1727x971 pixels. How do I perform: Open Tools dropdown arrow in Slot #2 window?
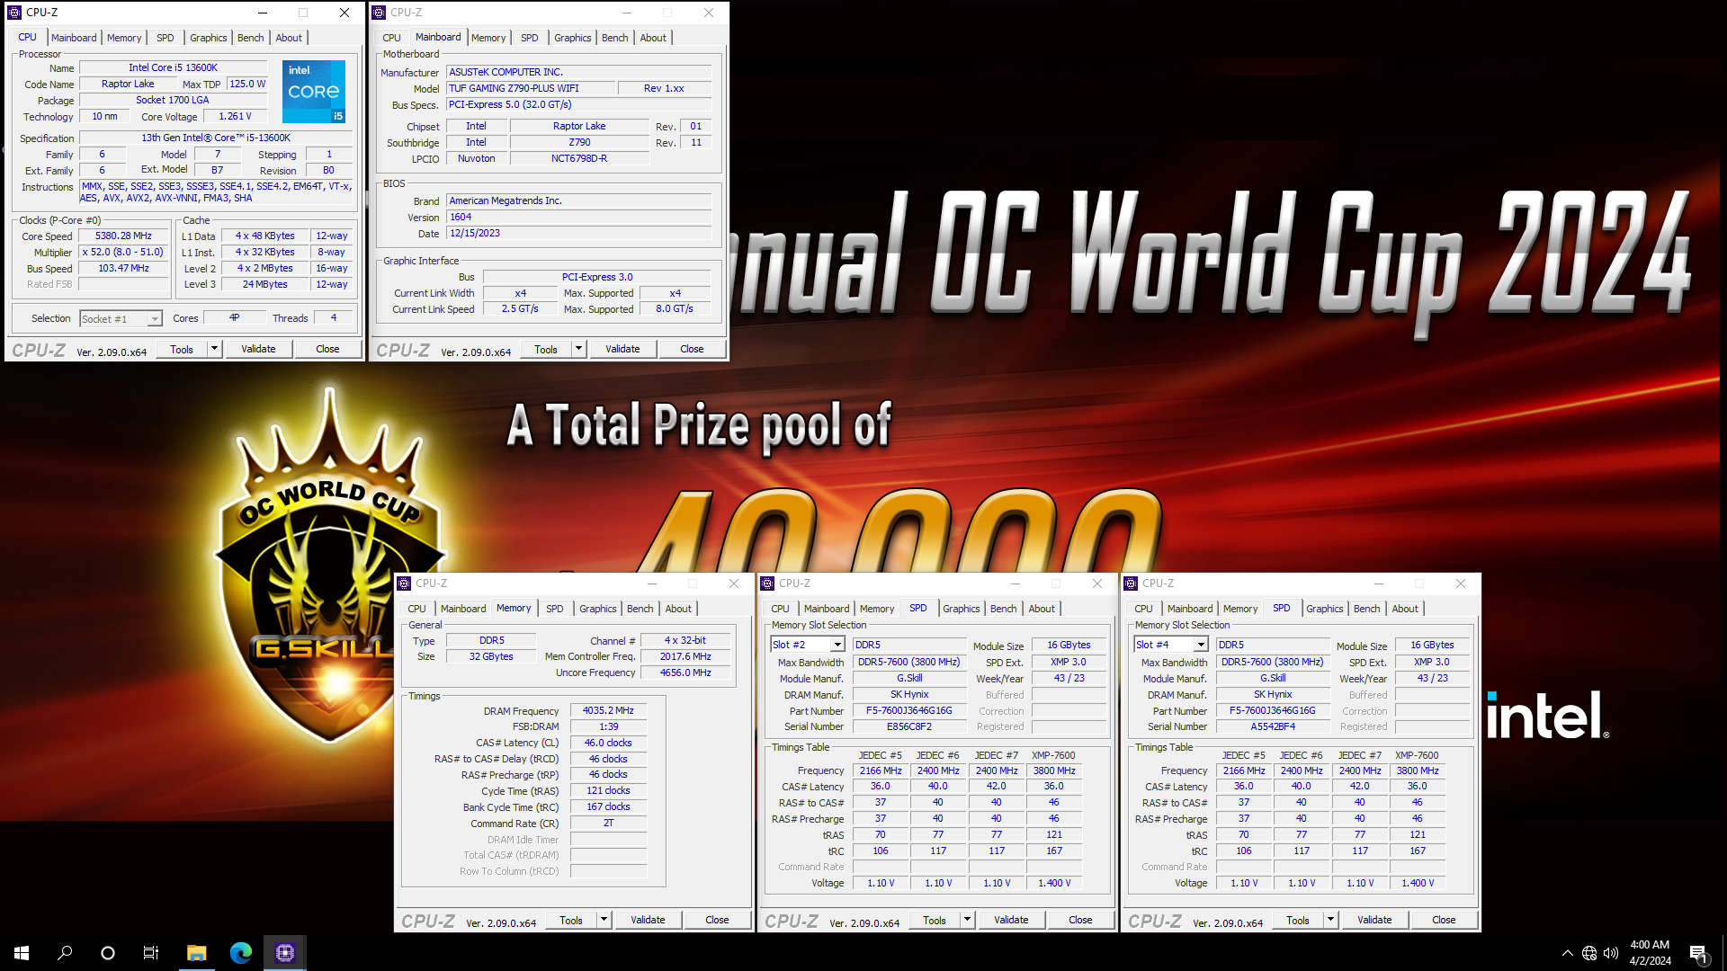coord(967,920)
